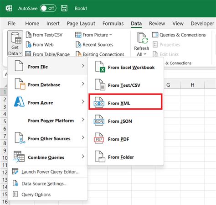Screen dimensions: 216x205
Task: Go to the Page Layout tab
Action: (81, 23)
